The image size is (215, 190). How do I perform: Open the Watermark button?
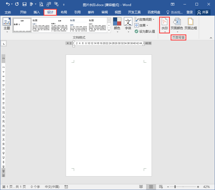coord(165,25)
